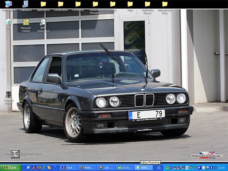Click the white round clock-like tray icon
Screen dimensions: 228x171
coord(203,168)
